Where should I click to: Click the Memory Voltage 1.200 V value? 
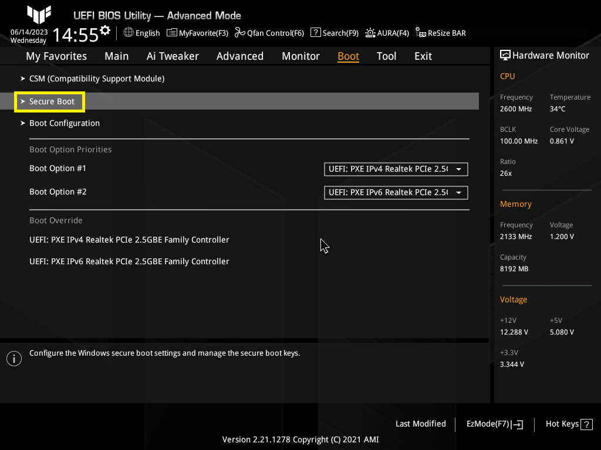tap(562, 237)
